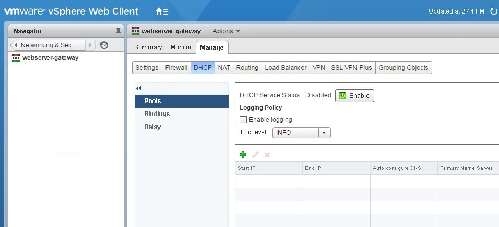
Task: Collapse the DHCP side menu arrows
Action: tap(139, 89)
